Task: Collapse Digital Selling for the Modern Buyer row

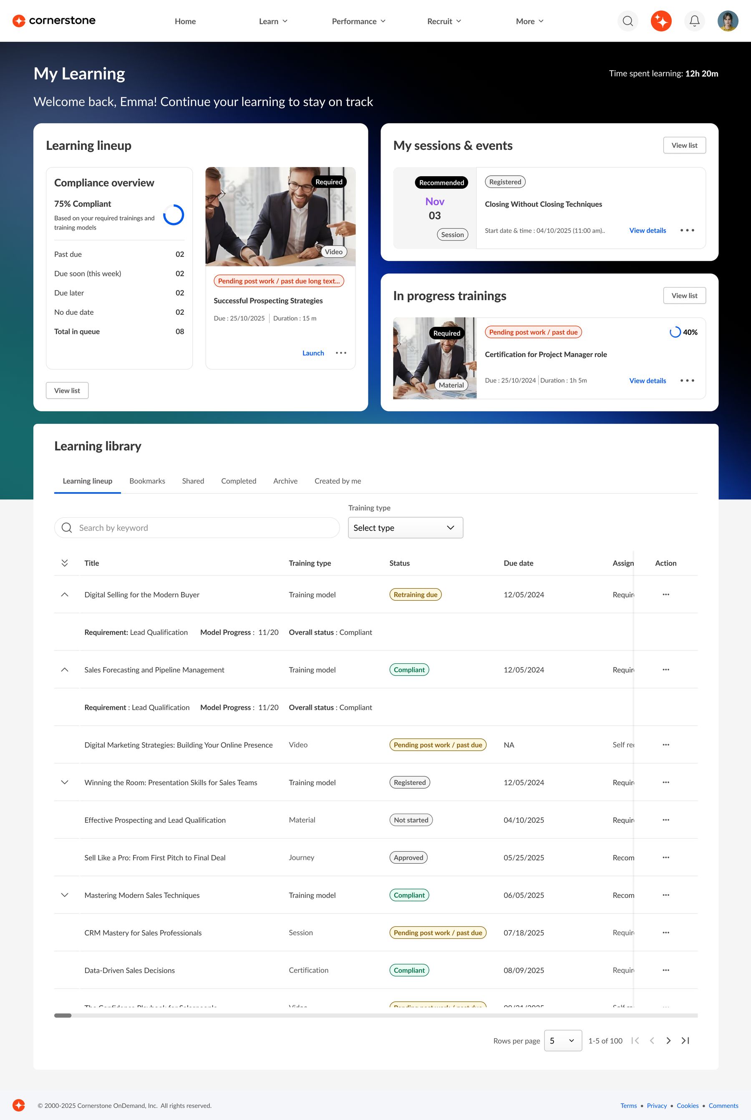Action: click(65, 594)
